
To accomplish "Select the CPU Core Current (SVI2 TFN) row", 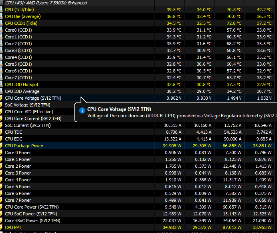I will click(37, 119).
